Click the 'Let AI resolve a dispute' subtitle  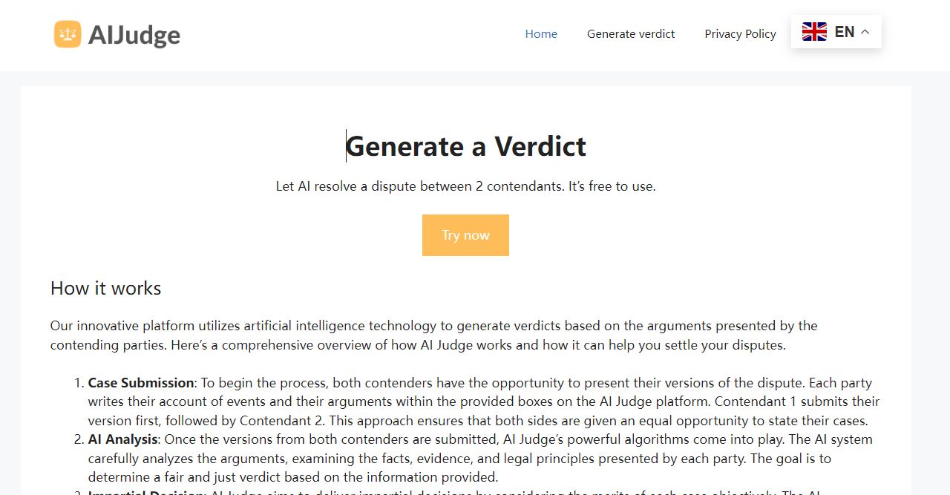pos(420,186)
